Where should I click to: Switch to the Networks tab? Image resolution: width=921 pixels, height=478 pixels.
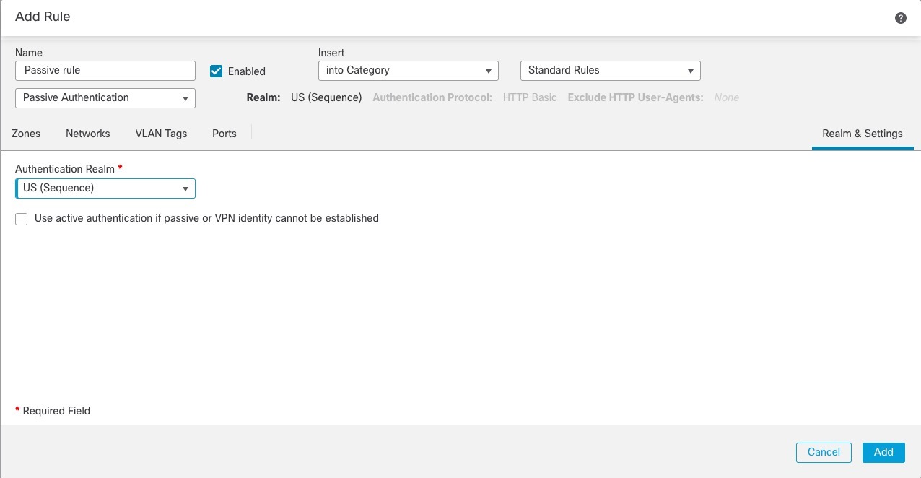coord(87,134)
